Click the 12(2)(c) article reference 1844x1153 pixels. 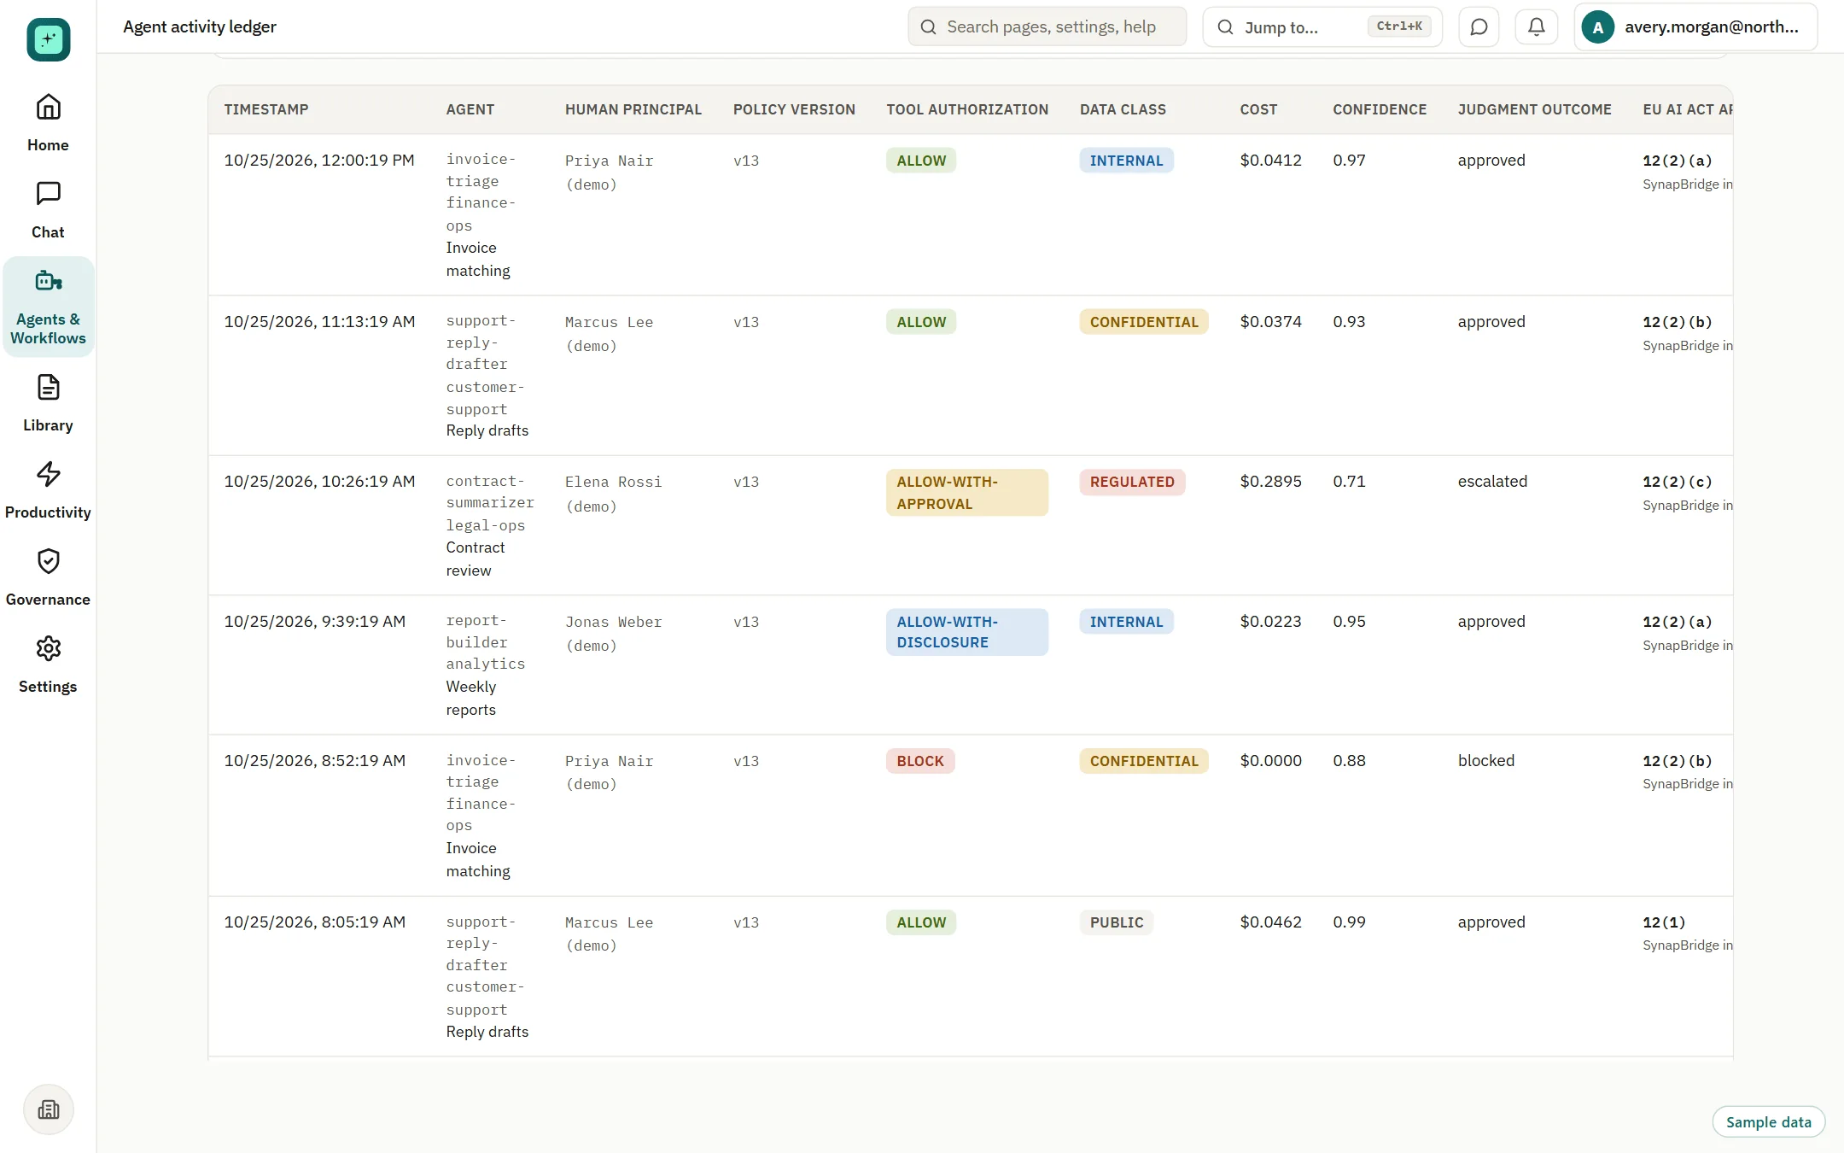tap(1677, 482)
